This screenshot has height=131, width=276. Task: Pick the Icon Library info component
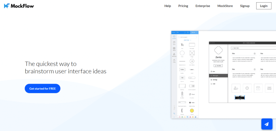[192, 62]
